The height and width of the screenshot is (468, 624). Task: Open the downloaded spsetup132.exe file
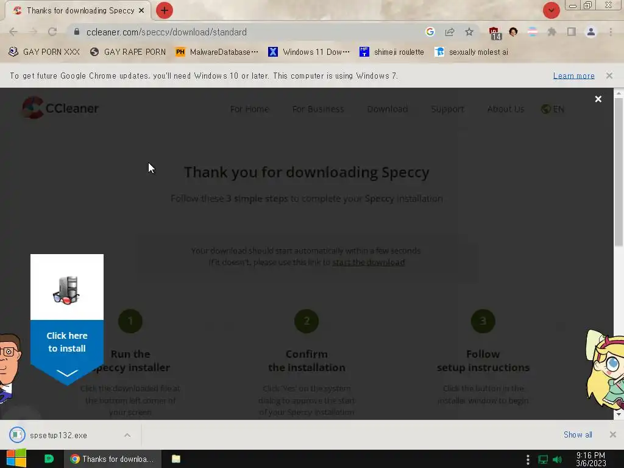pyautogui.click(x=58, y=435)
